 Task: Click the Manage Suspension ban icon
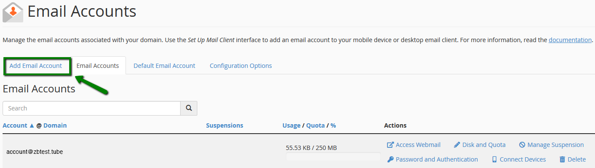click(522, 145)
